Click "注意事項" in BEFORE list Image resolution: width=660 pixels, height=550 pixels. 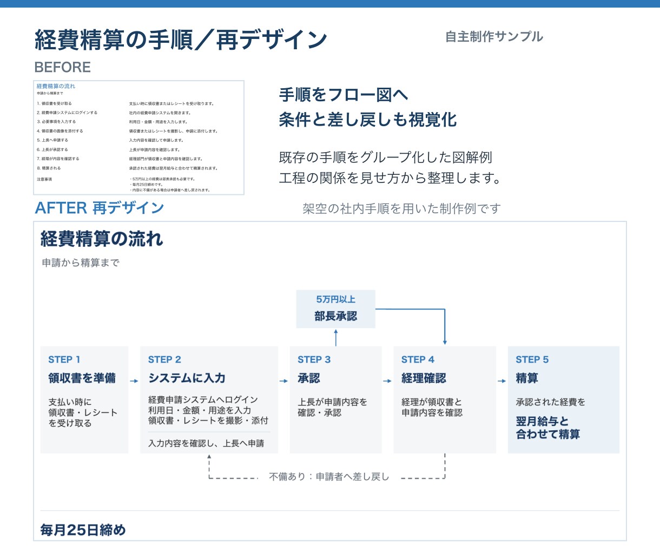[44, 179]
